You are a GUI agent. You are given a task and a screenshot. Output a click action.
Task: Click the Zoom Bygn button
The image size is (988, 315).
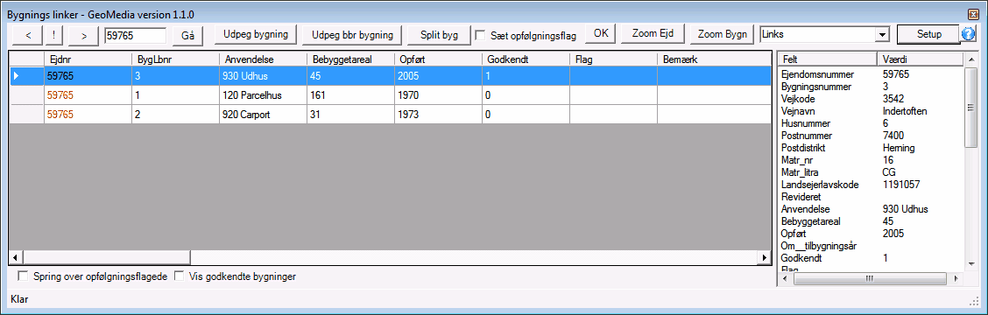coord(722,34)
